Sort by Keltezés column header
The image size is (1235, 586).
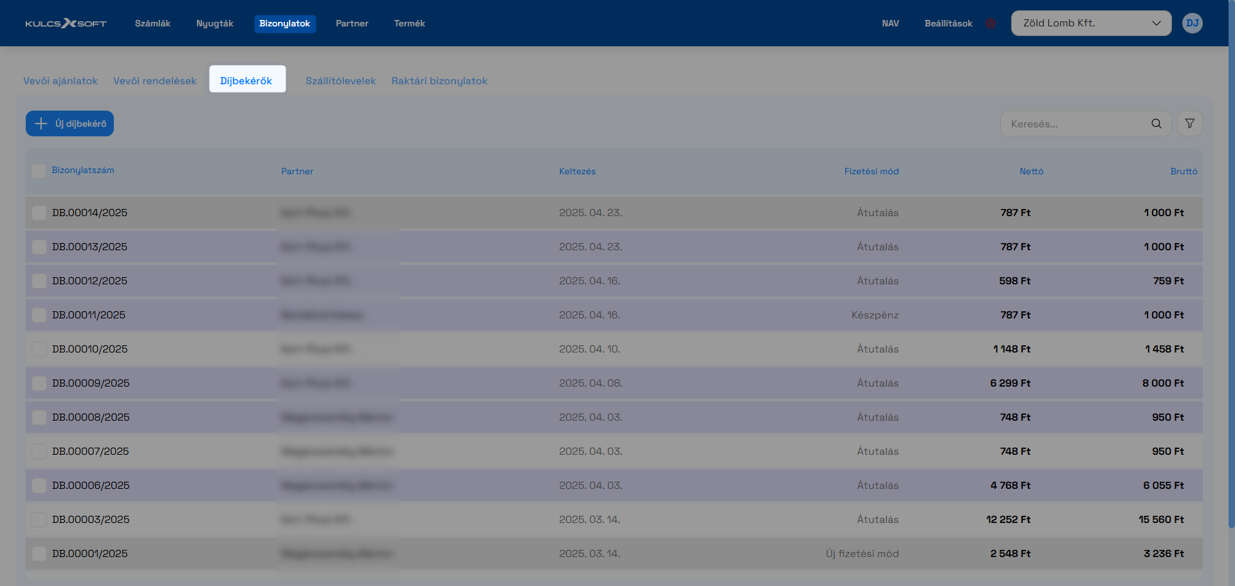577,172
